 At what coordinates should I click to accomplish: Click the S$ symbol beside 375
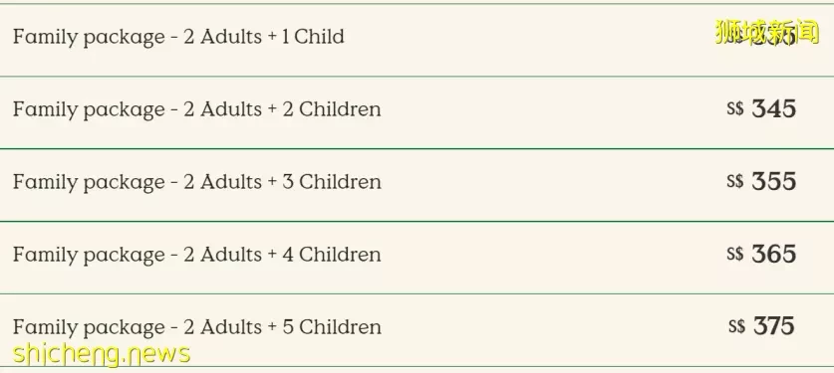click(736, 326)
